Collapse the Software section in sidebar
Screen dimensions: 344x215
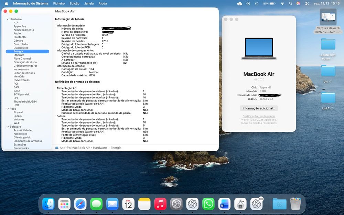point(8,127)
